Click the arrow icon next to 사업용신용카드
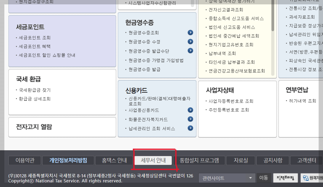Viewport: 323px width, 187px height. pyautogui.click(x=190, y=110)
